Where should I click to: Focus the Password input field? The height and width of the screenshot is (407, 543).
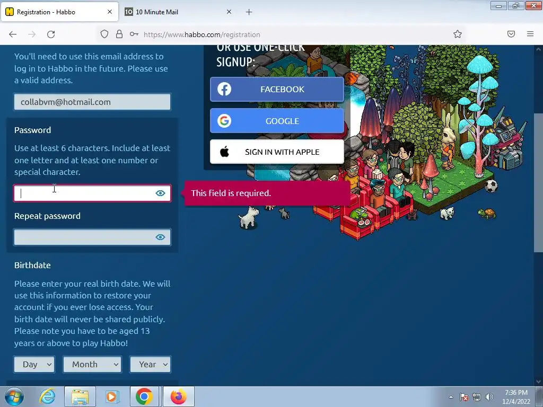[x=92, y=193]
